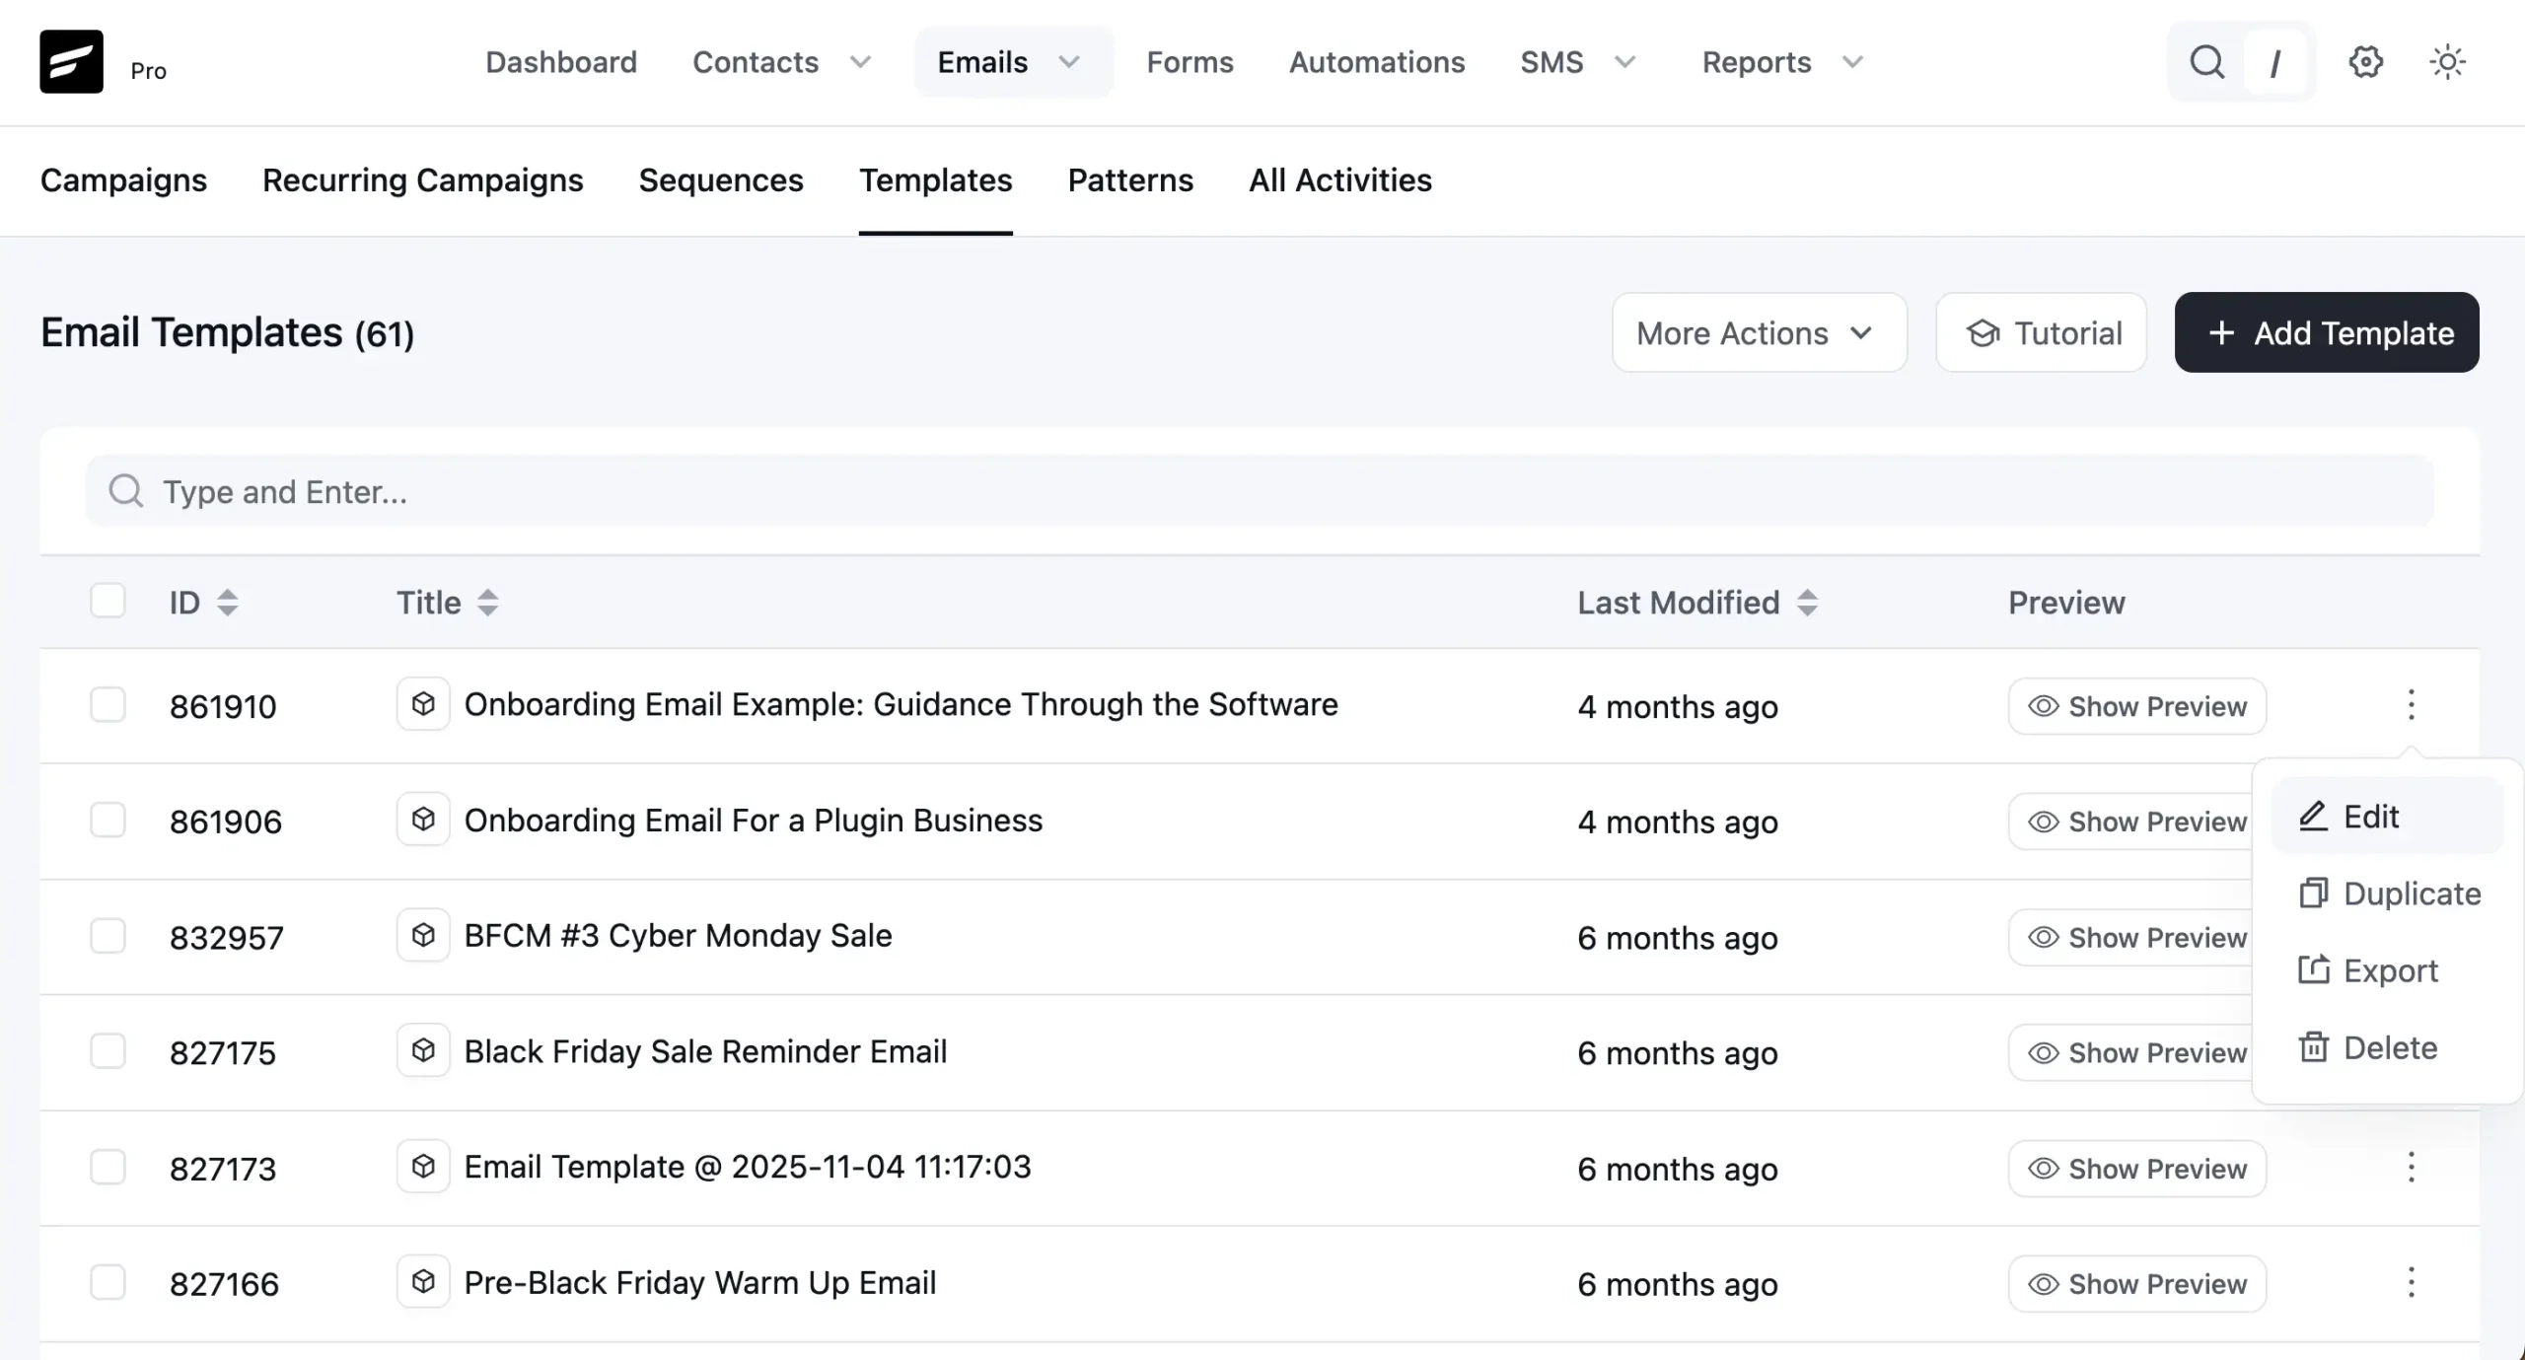Sort templates by Last Modified arrows
2525x1360 pixels.
click(1807, 603)
